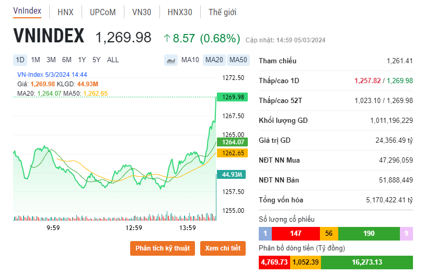This screenshot has width=425, height=274.
Task: Click the Phân tích kỹ thuật button
Action: click(163, 248)
